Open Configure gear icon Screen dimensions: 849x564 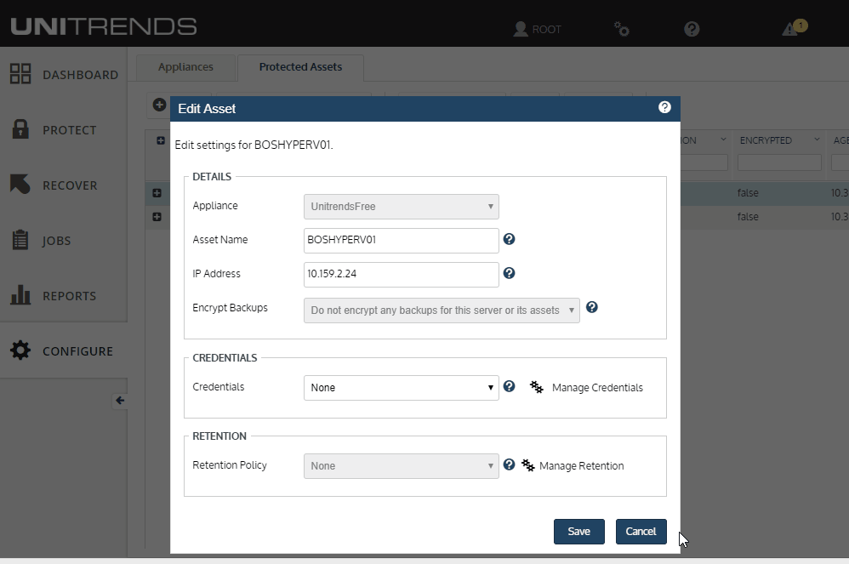[20, 350]
